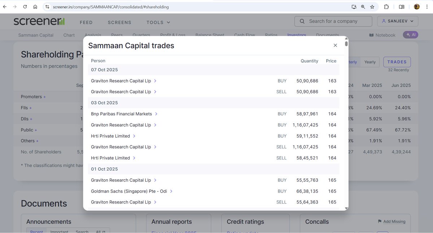The width and height of the screenshot is (433, 233).
Task: Expand the Promoters row
Action: tap(33, 97)
